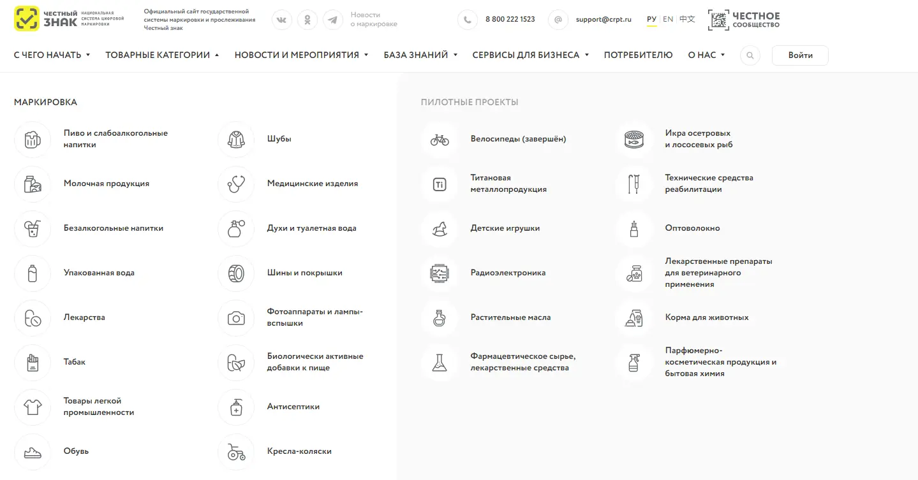Expand the БАЗА ЗНАНИЙ menu
Viewport: 918px width, 480px height.
point(420,55)
